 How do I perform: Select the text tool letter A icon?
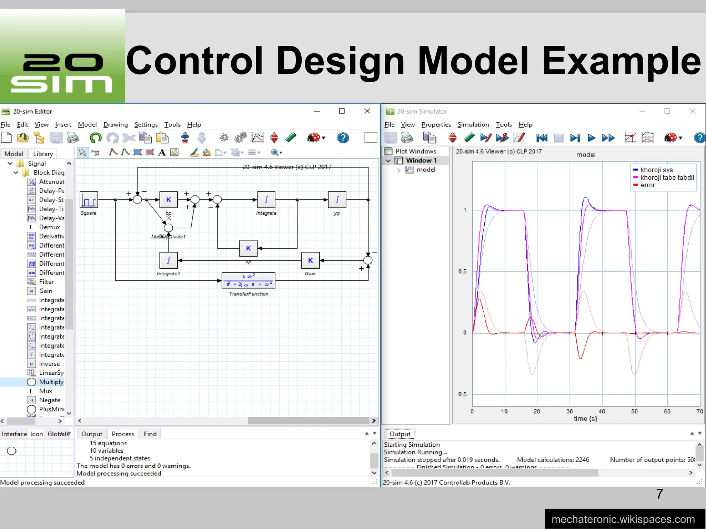(162, 153)
